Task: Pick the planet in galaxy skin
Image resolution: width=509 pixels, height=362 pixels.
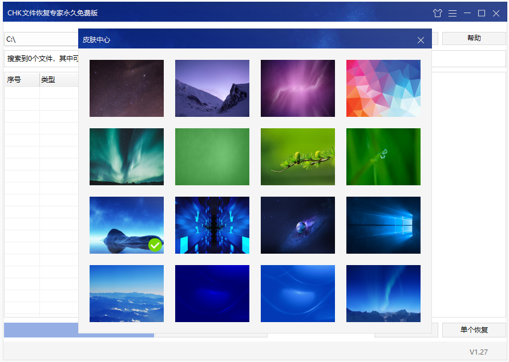Action: point(298,225)
